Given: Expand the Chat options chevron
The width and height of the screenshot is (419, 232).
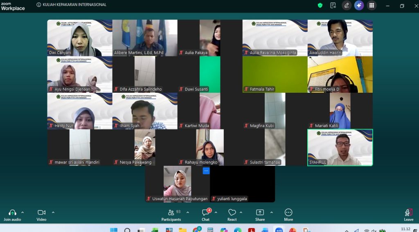Looking at the screenshot, I should point(216,212).
